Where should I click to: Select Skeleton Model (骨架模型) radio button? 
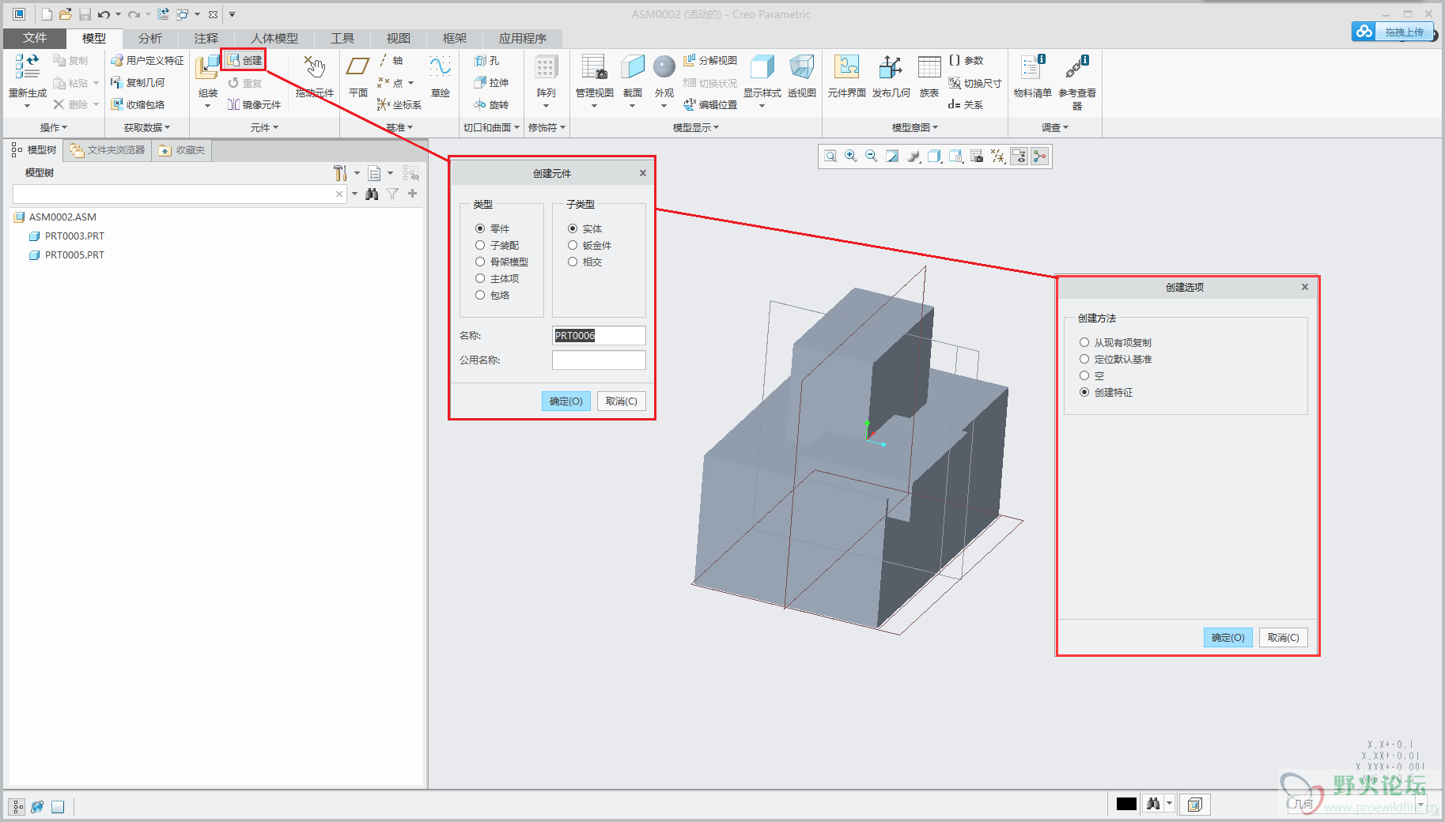(480, 262)
